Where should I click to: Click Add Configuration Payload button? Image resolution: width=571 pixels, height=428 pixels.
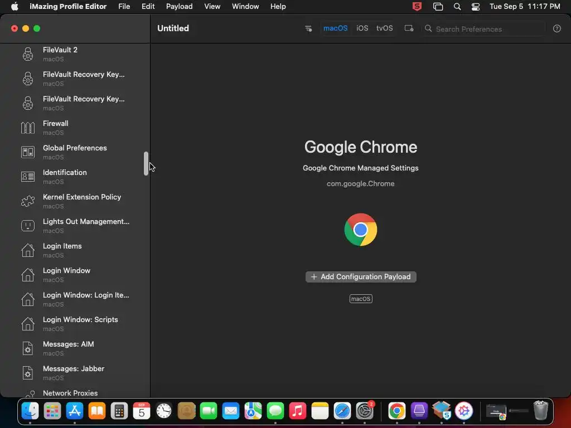pyautogui.click(x=361, y=277)
